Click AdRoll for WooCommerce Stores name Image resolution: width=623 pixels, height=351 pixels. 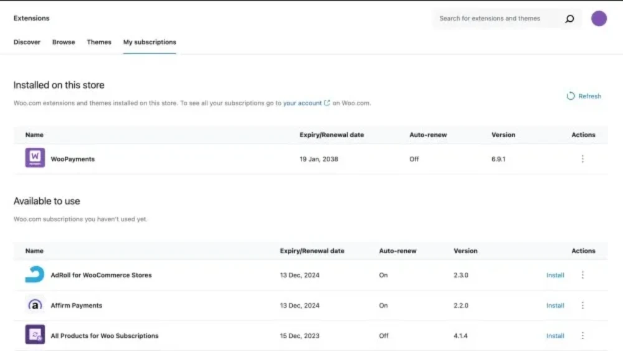(x=101, y=275)
